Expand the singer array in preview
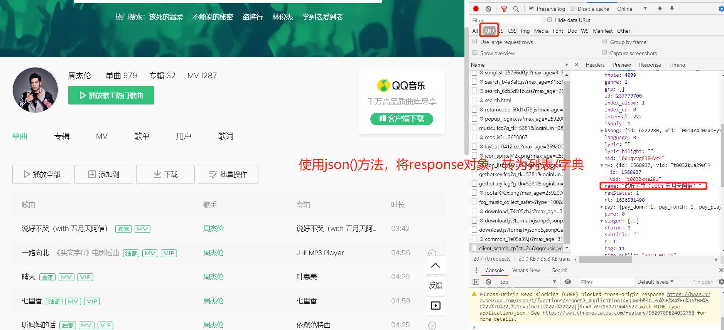 pos(602,221)
